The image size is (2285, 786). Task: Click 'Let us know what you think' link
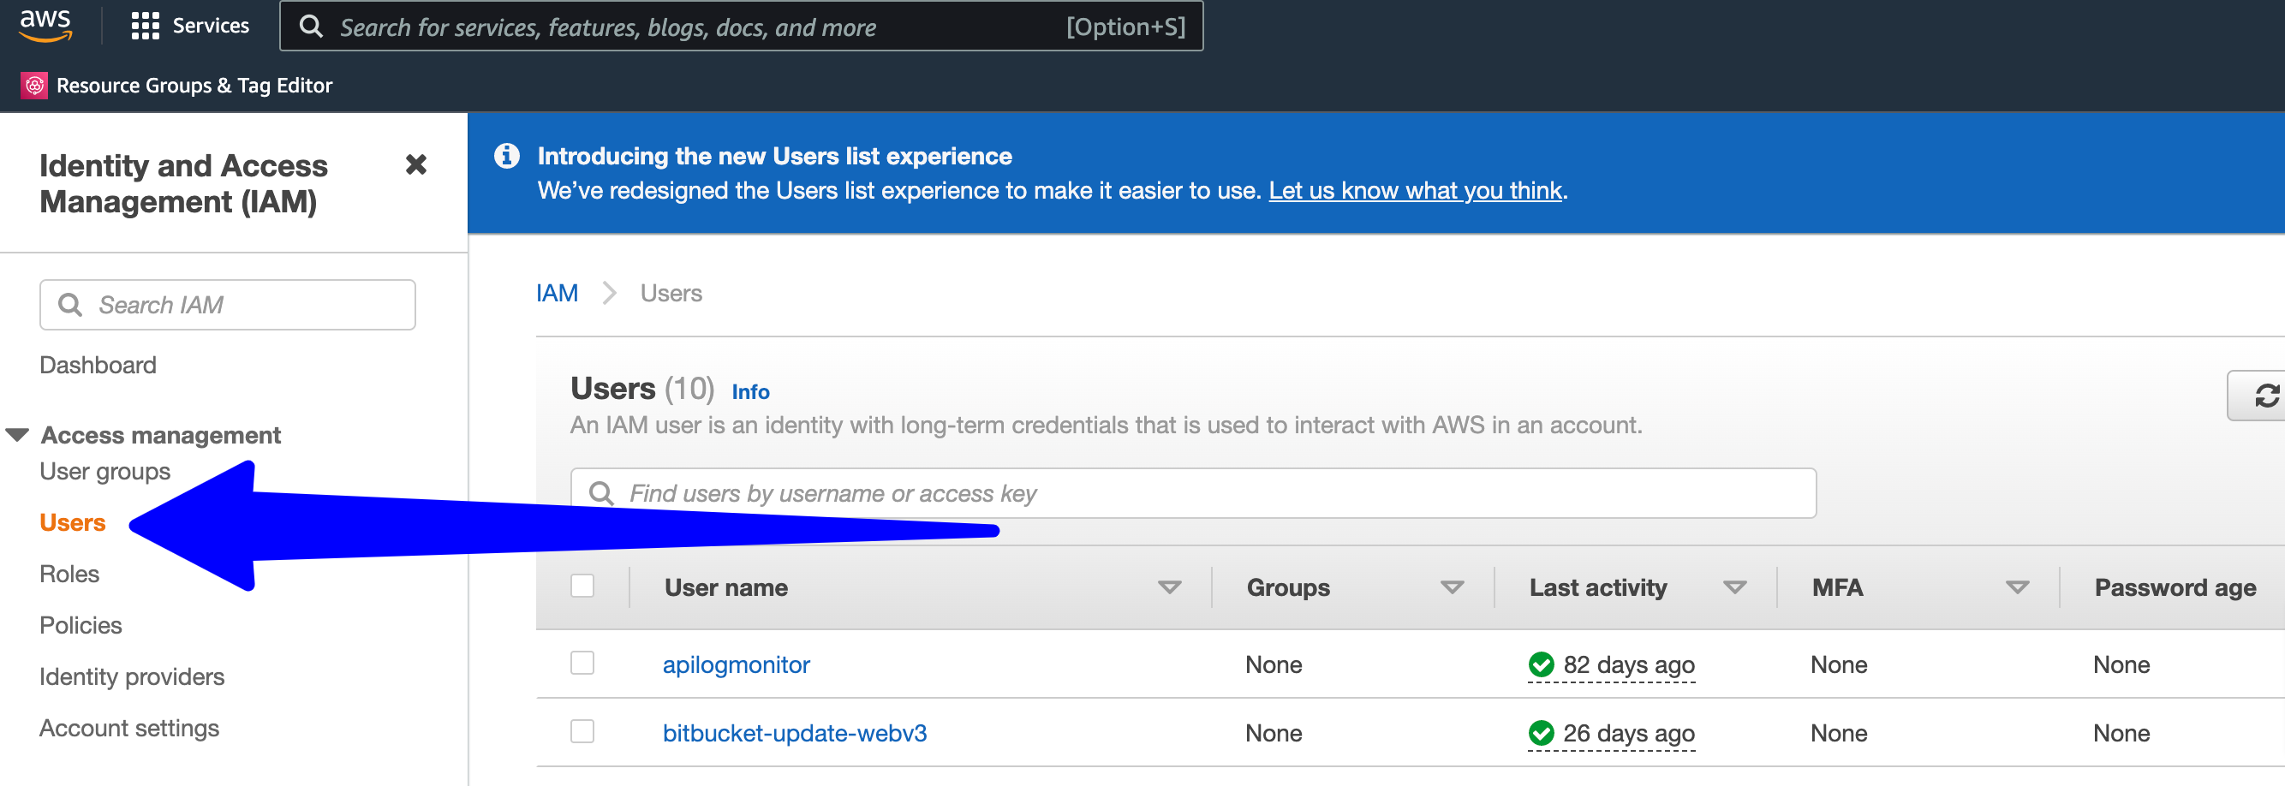pos(1415,191)
